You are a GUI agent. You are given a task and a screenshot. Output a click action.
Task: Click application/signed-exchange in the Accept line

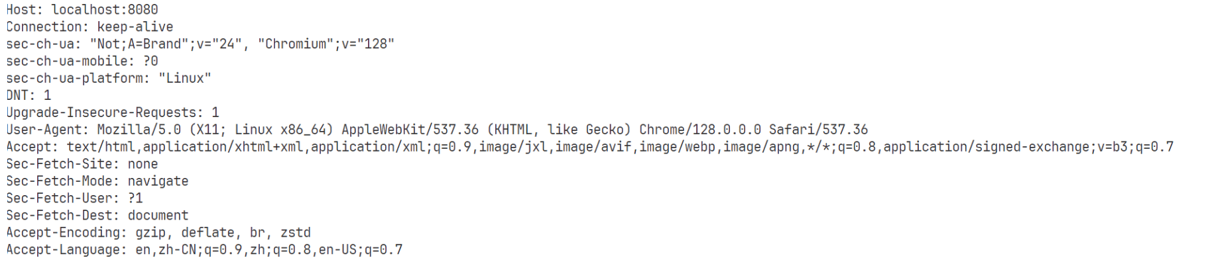(x=987, y=147)
